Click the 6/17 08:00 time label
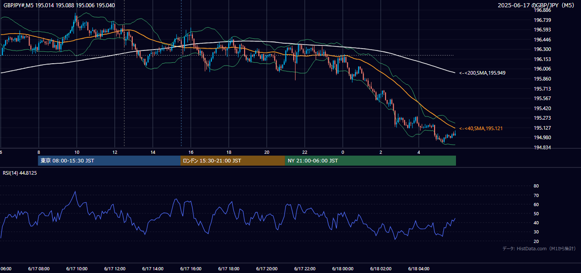This screenshot has width=581, height=273. click(x=39, y=269)
